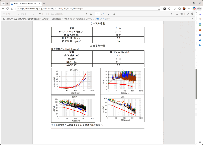Click the NEXT chart image
The width and height of the screenshot is (203, 145).
(73, 109)
